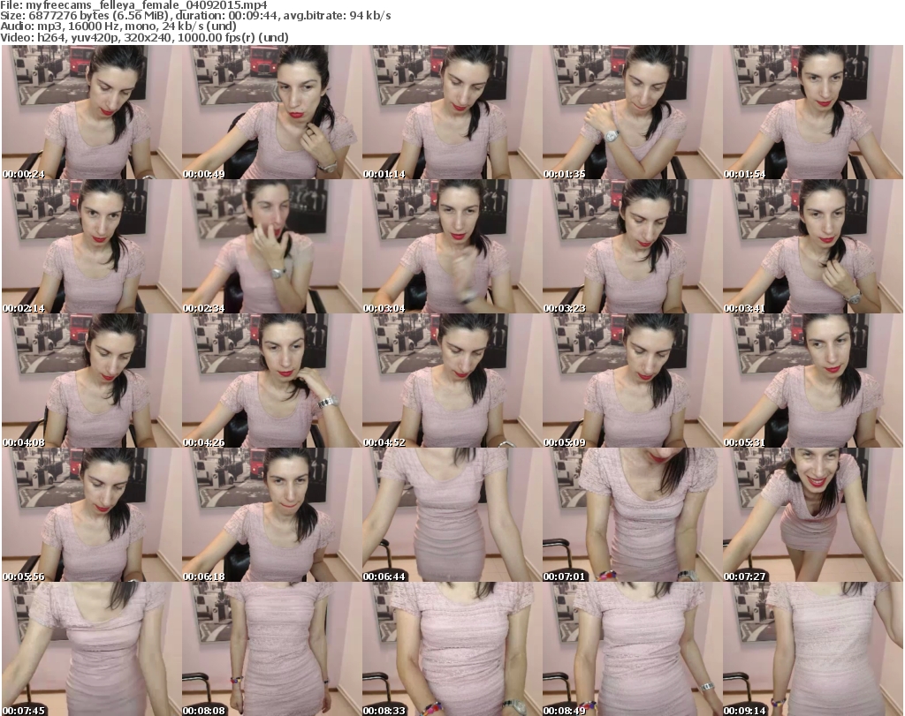Open the thumbnail at 00:02:14

[92, 246]
